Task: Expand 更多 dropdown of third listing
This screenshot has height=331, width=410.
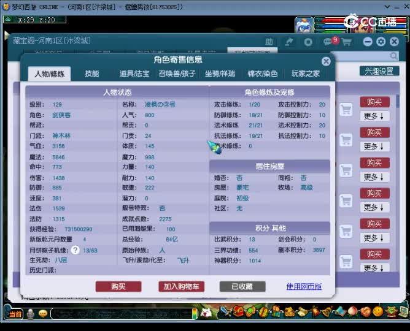Action: 374,177
